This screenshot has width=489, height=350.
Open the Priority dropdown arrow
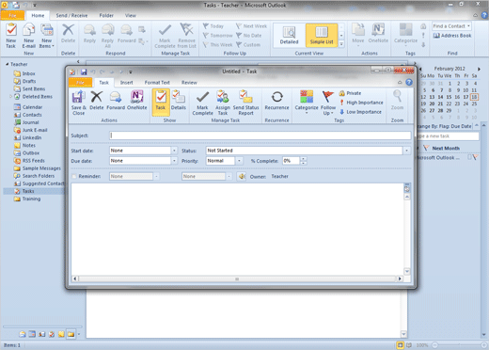pos(239,161)
